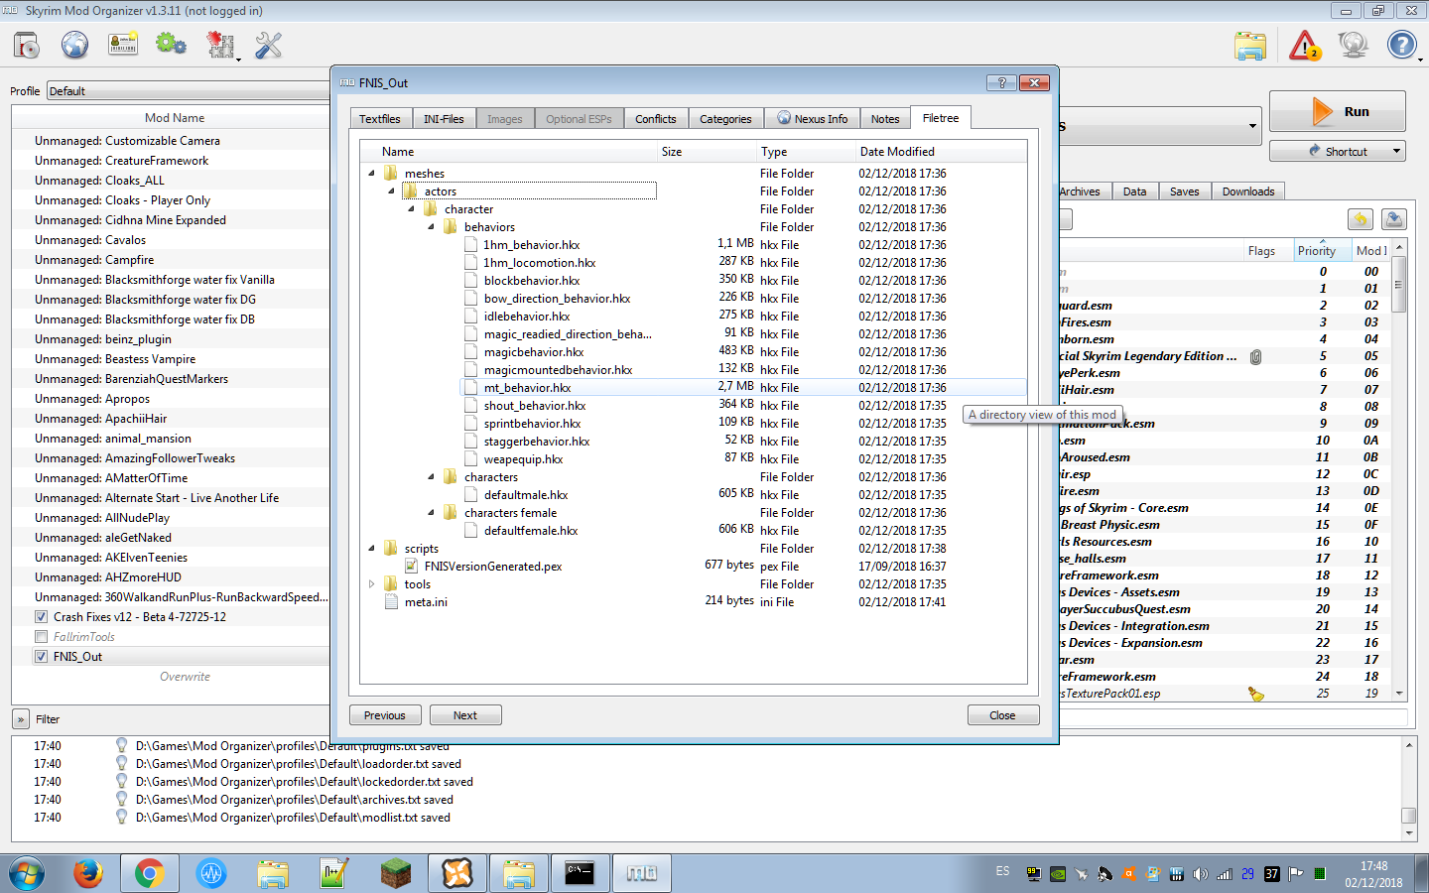The image size is (1429, 893).
Task: Open the Help question-mark icon
Action: pyautogui.click(x=1401, y=46)
